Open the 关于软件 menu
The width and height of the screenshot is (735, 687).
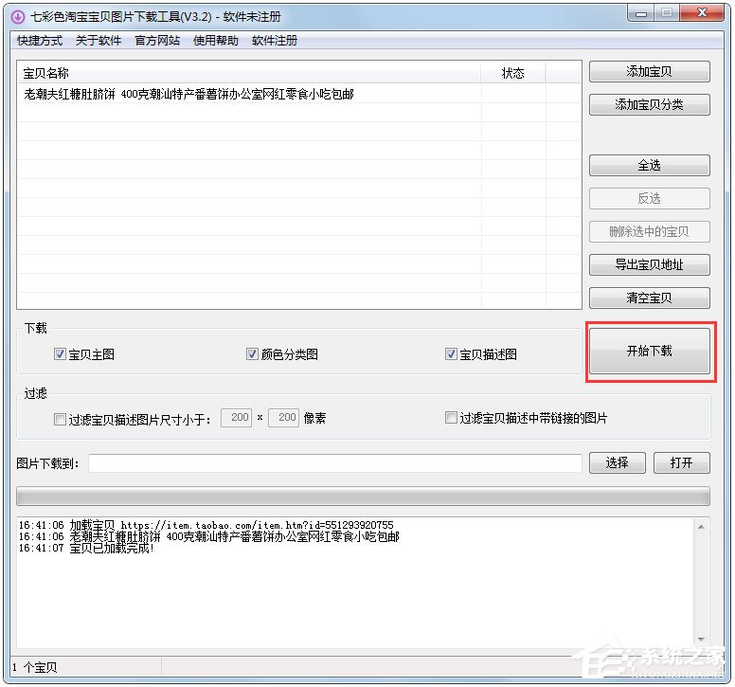pos(99,41)
